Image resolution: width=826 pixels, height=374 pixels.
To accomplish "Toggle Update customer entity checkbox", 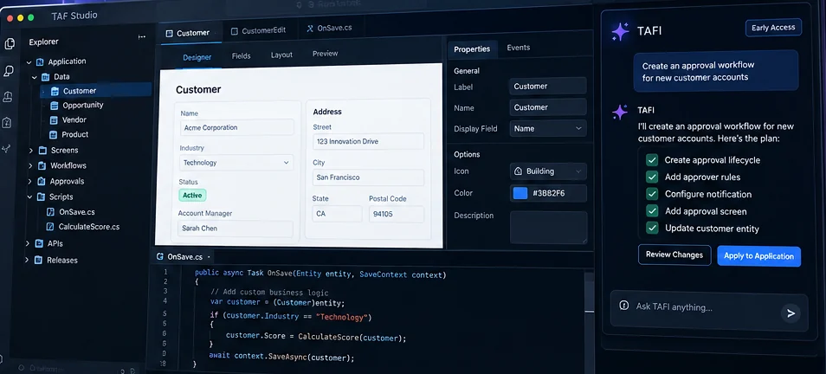I will pyautogui.click(x=652, y=229).
